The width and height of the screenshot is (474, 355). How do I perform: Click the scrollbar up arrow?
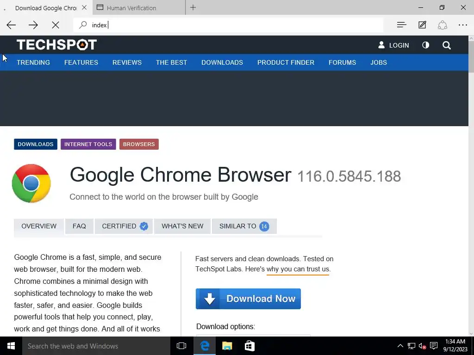[x=471, y=38]
